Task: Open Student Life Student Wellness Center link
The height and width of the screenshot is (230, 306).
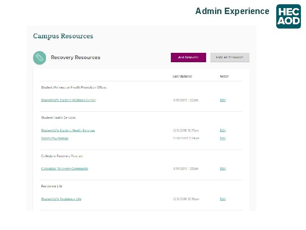Action: [68, 100]
